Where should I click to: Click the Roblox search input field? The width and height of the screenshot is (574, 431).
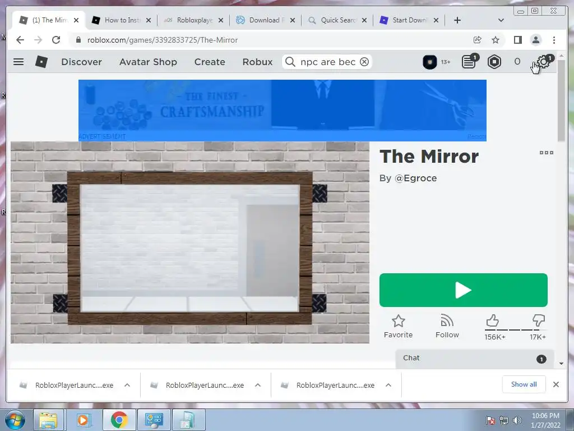(x=327, y=62)
